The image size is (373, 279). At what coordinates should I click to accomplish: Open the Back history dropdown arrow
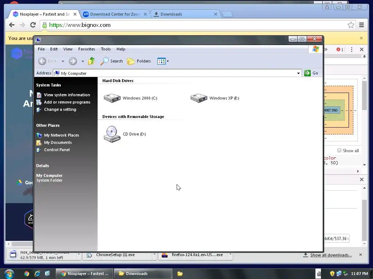tap(63, 61)
